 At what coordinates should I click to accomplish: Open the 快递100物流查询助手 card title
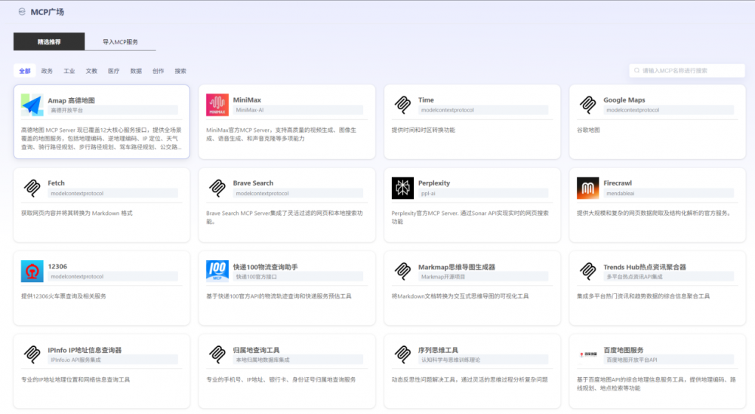point(265,267)
